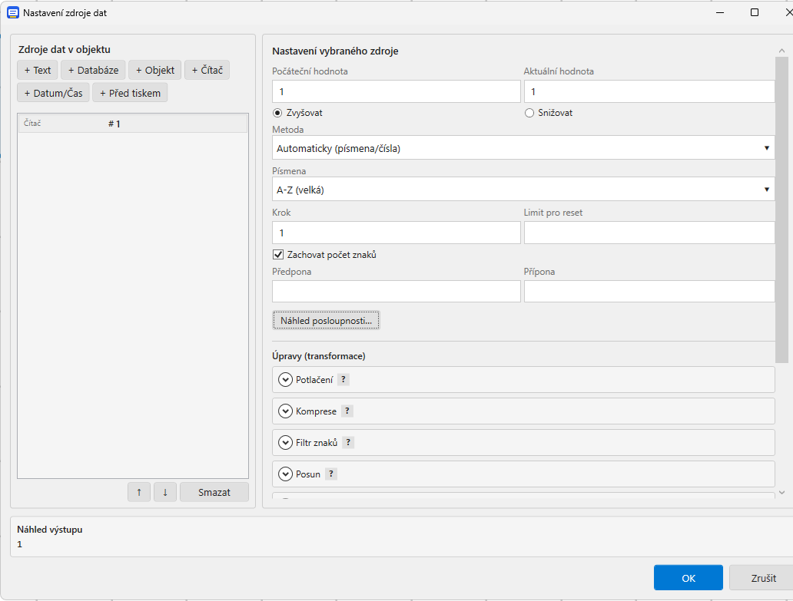793x601 pixels.
Task: Expand the Filtr znaků section
Action: [285, 443]
